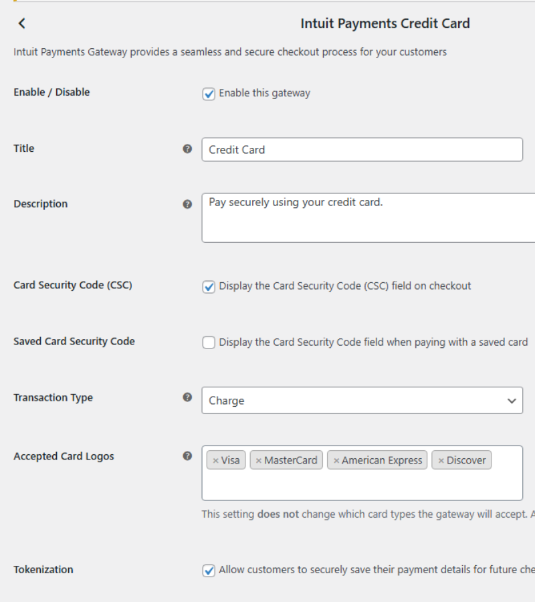Viewport: 535px width, 602px height.
Task: Click empty area of Accepted Card Logos box
Action: 361,486
